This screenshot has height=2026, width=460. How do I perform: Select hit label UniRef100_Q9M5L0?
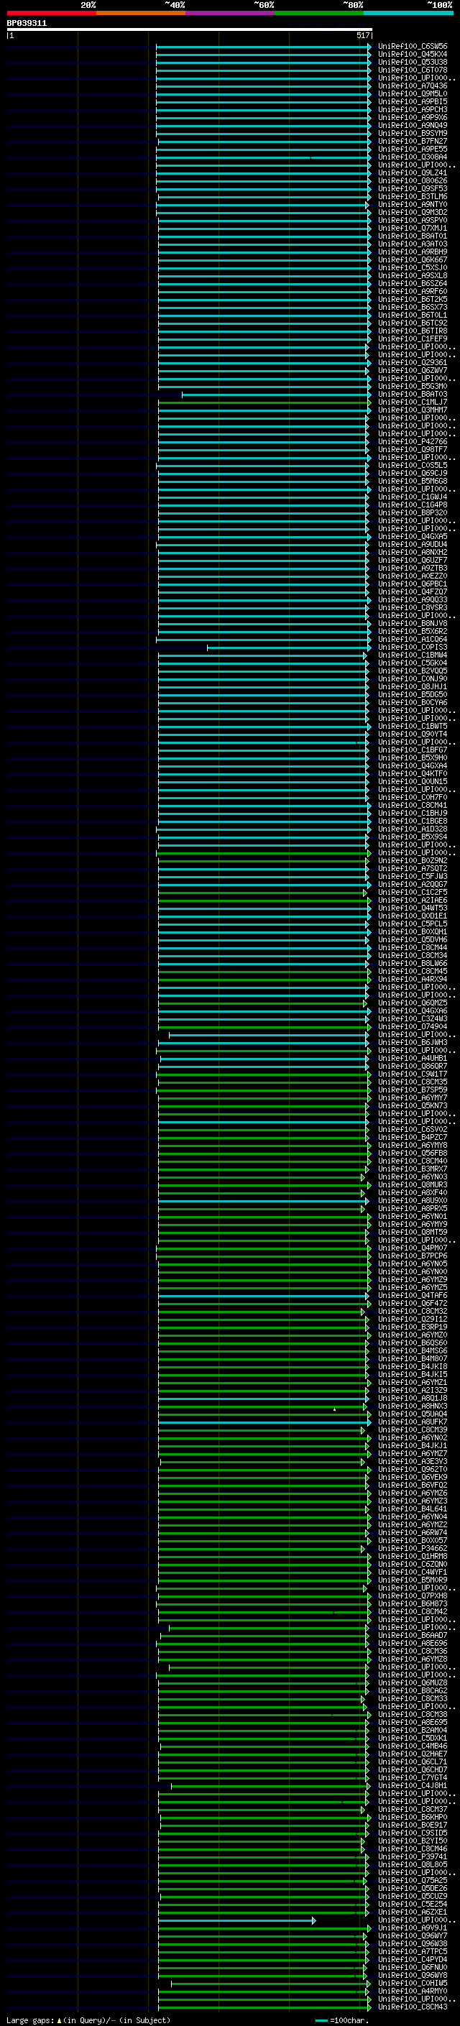coord(413,93)
